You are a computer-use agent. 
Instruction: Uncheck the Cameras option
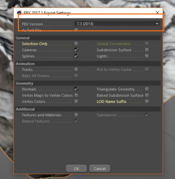coord(76,50)
